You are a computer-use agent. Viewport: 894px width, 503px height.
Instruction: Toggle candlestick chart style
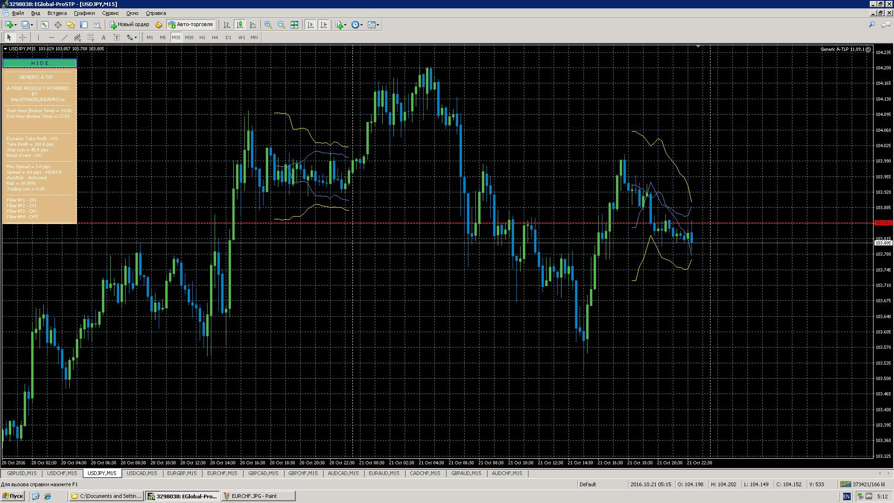[240, 25]
